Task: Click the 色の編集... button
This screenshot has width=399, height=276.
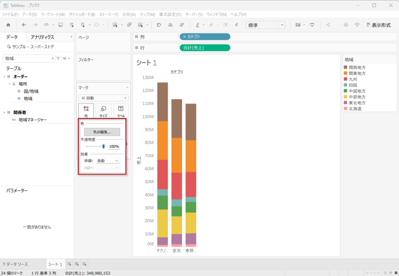Action: click(x=102, y=132)
